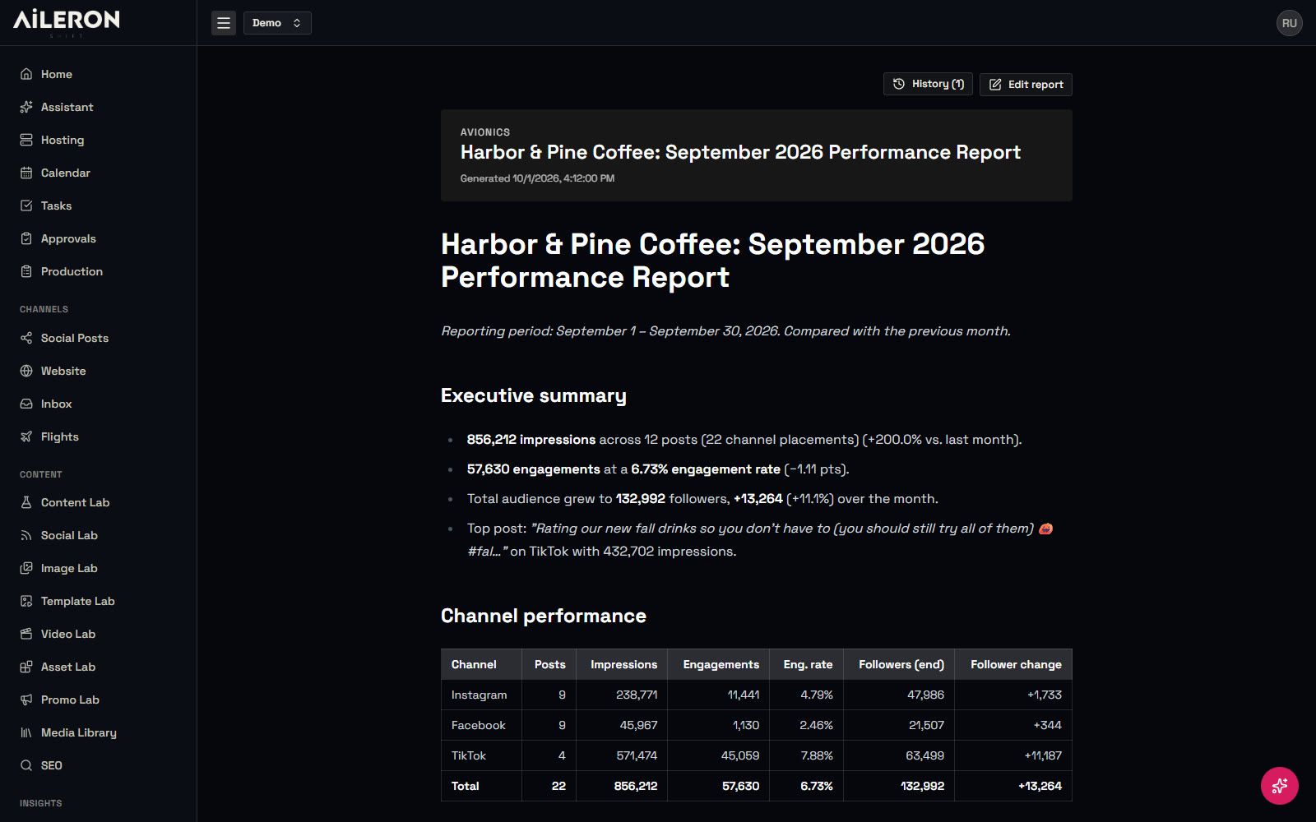Click the Flights plane icon
The height and width of the screenshot is (822, 1316).
tap(26, 436)
